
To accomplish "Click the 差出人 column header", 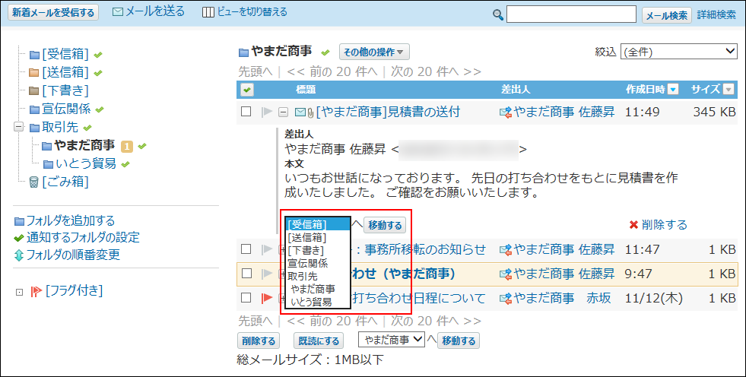I will tap(516, 90).
